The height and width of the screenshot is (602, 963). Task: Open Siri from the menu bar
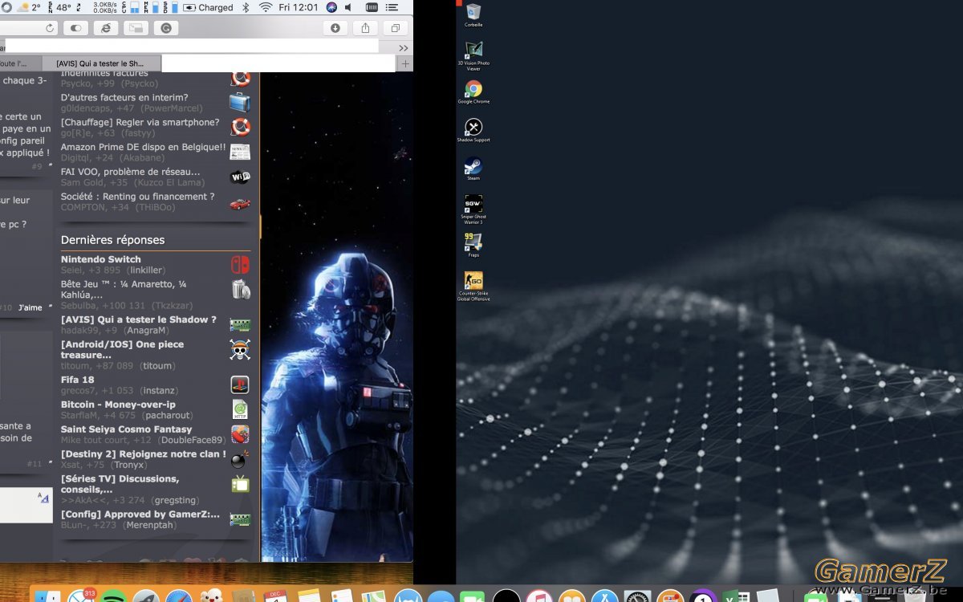tap(331, 7)
